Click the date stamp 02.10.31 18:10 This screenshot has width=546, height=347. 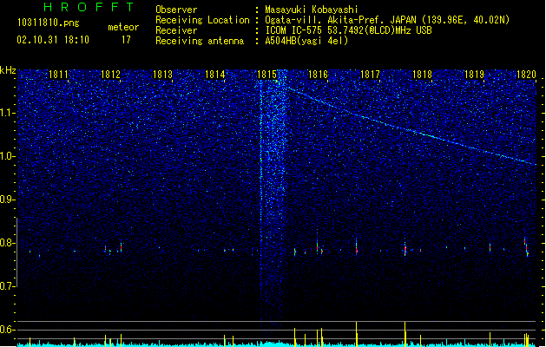(x=53, y=40)
